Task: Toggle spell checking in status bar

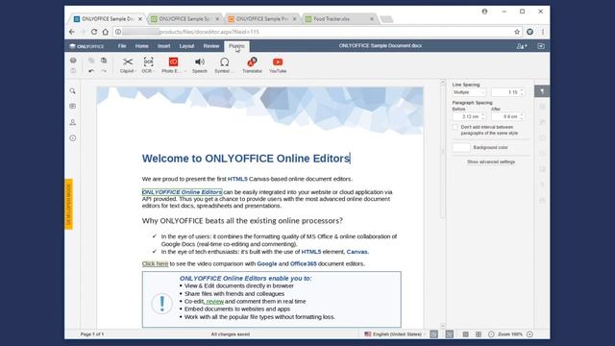Action: (433, 334)
